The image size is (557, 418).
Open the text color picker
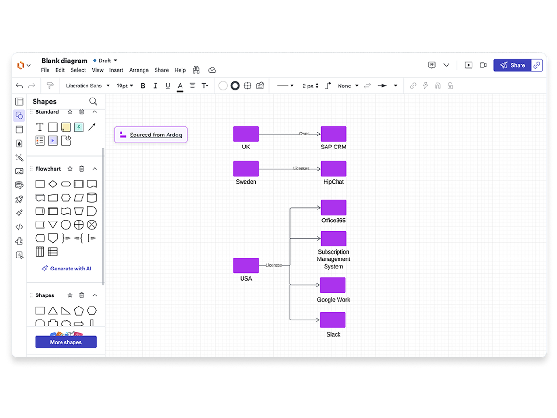click(x=180, y=86)
